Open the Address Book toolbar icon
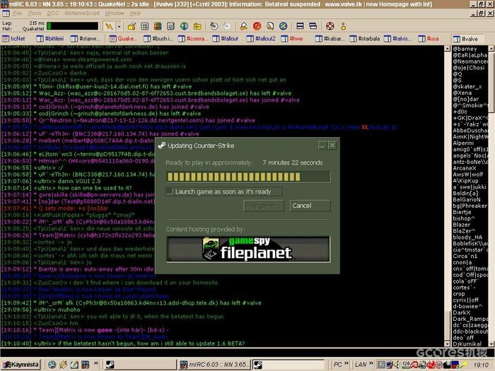 [158, 26]
